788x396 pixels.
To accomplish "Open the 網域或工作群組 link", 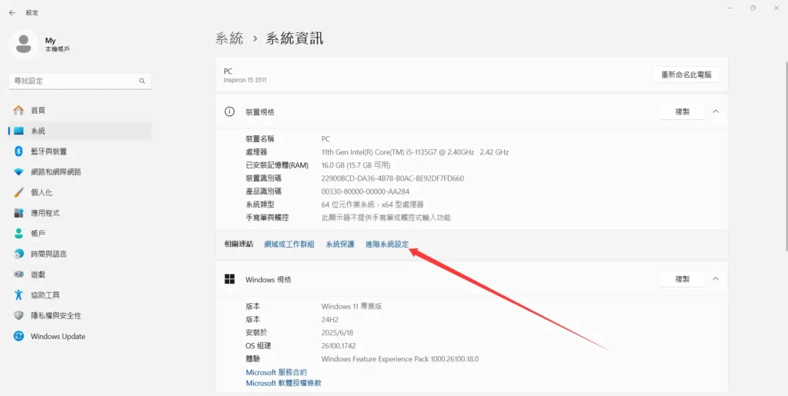I will click(x=289, y=245).
